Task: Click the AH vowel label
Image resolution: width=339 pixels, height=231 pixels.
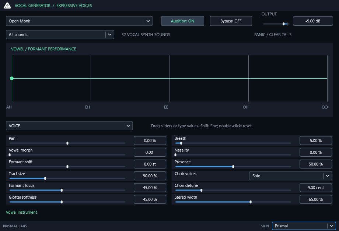Action: tap(9, 107)
